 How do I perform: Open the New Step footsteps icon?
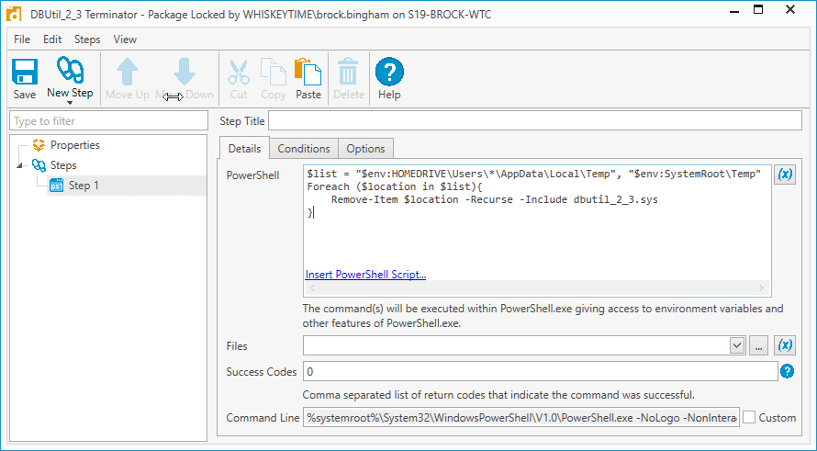pos(71,70)
